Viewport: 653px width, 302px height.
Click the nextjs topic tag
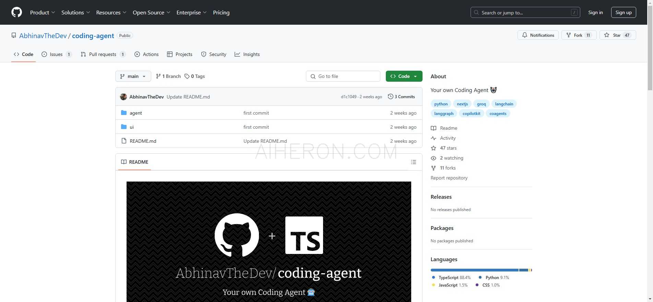(462, 104)
